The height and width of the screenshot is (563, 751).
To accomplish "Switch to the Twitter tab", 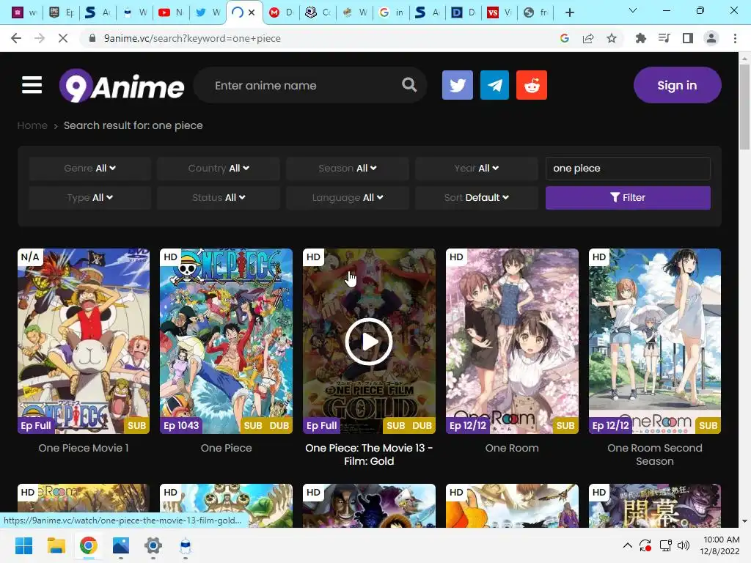I will click(x=208, y=12).
